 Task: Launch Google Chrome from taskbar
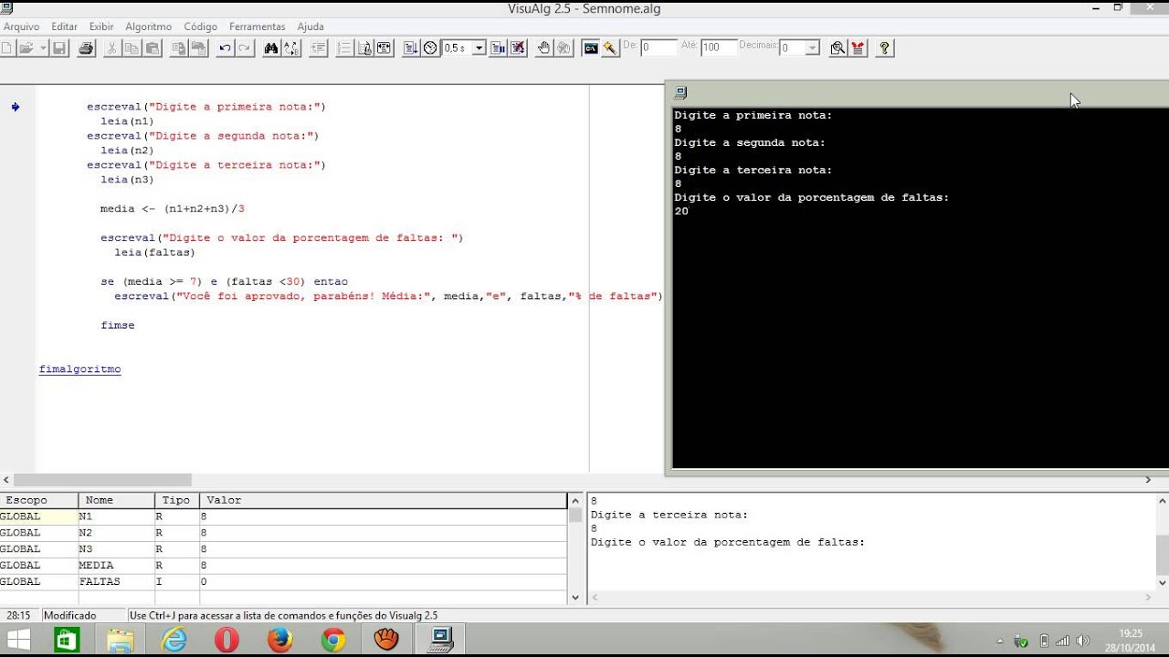click(x=333, y=640)
